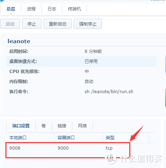Click the 重新启动 button
The height and width of the screenshot is (168, 166).
click(x=58, y=24)
